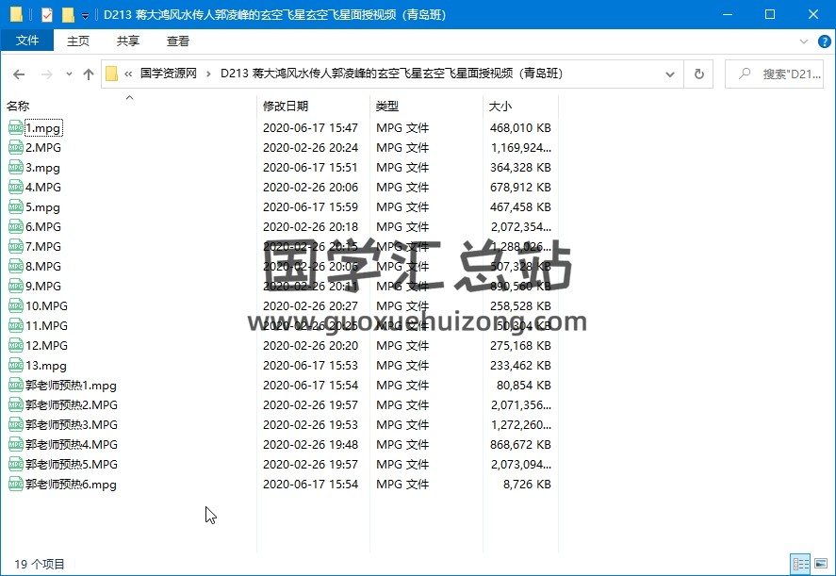Click the MPG icon of 11.MPG
This screenshot has width=836, height=576.
tap(16, 325)
